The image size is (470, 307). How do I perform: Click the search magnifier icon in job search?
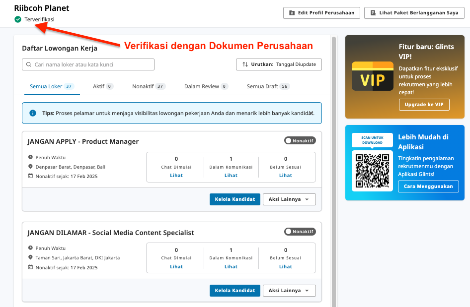29,64
